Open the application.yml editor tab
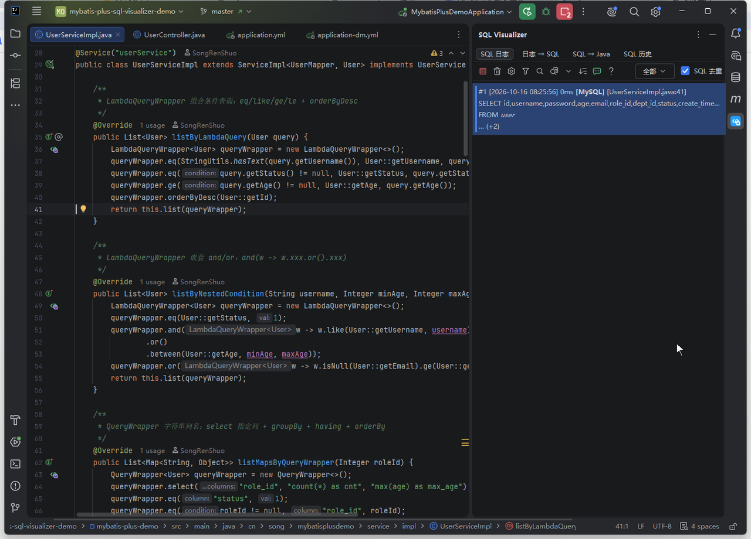 [256, 35]
